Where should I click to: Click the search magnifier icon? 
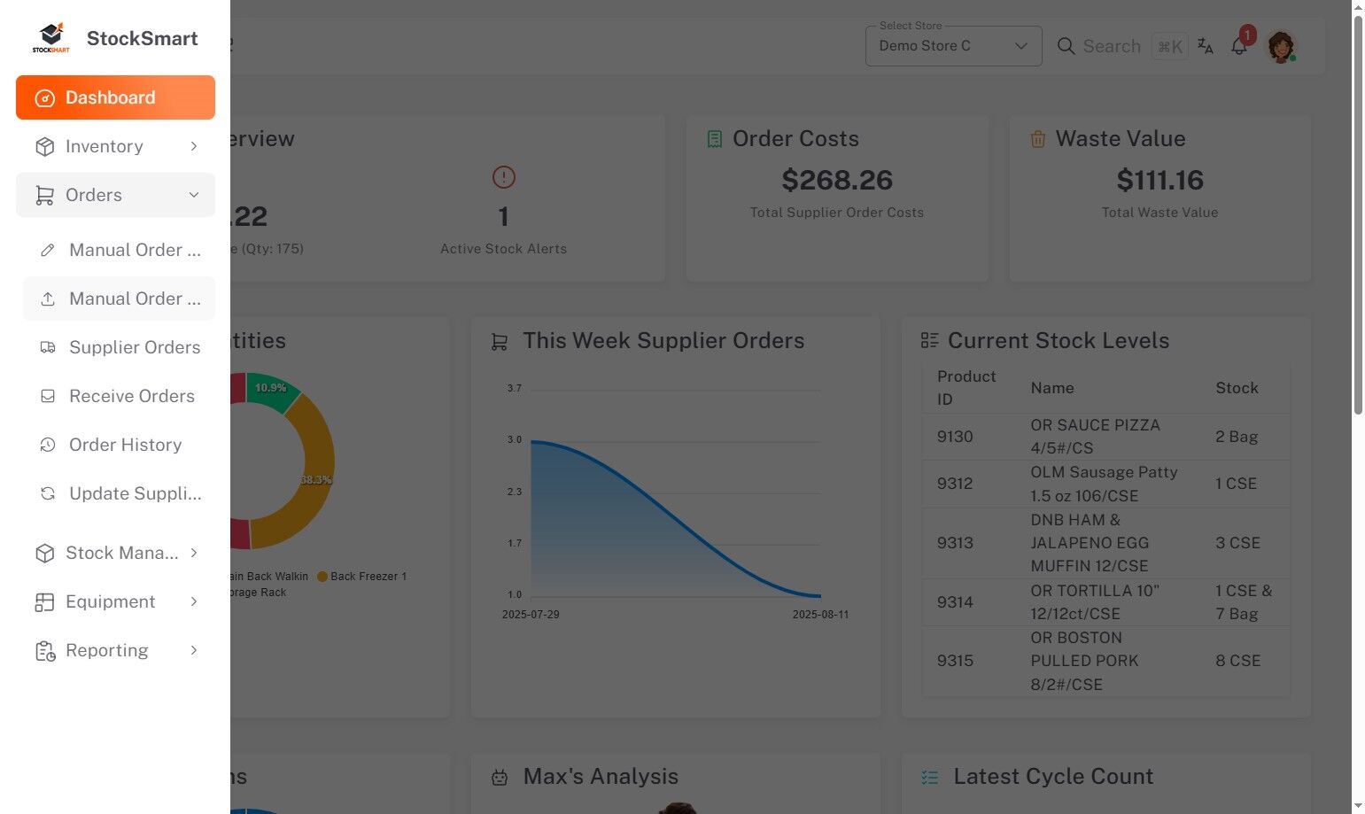coord(1066,46)
